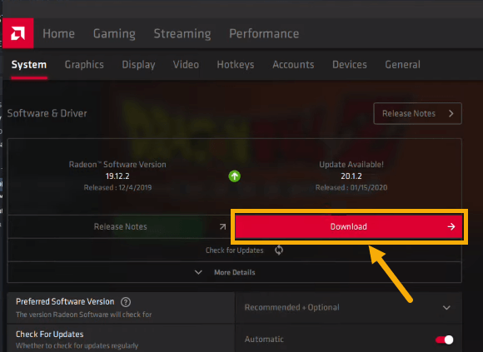This screenshot has width=483, height=352.
Task: Click the Released : 12/4/2019 date
Action: tap(117, 188)
